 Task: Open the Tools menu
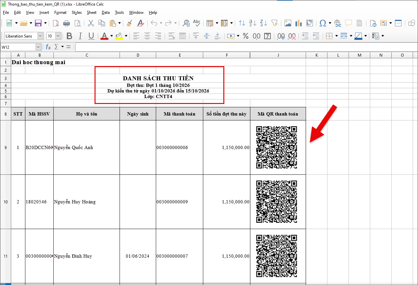[x=119, y=13]
